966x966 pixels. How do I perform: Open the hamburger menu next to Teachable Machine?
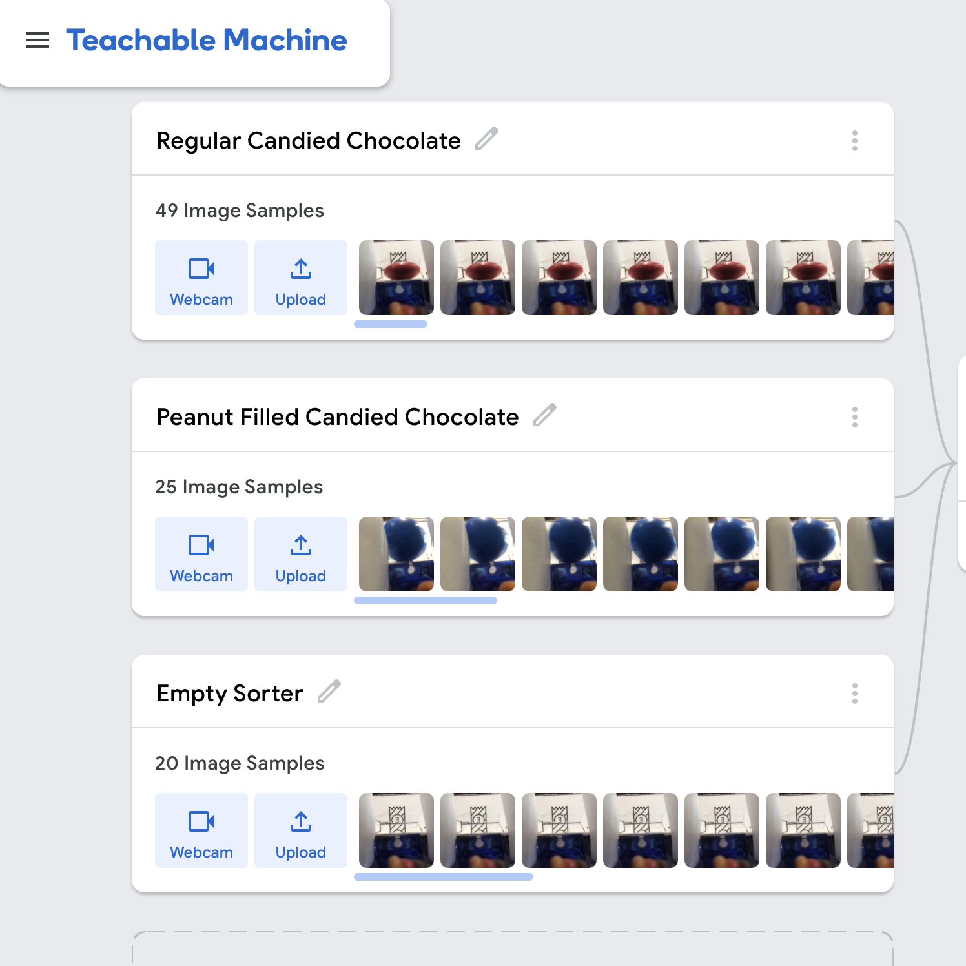(37, 40)
